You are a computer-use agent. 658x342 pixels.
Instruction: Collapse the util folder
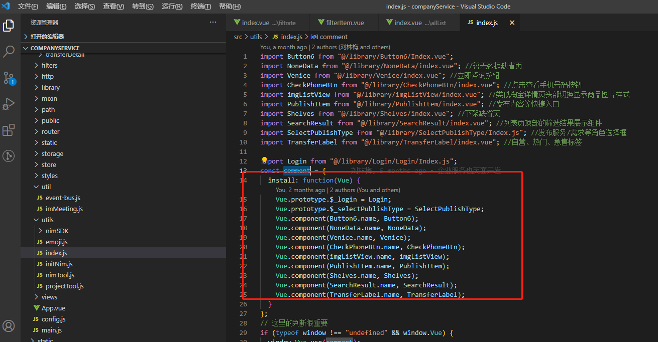click(x=123, y=187)
